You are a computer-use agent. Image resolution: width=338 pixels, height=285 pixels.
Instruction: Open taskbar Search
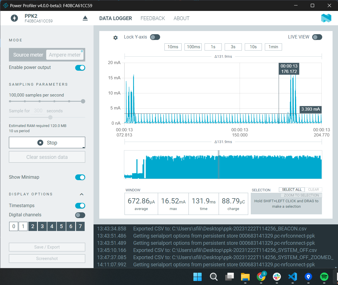pyautogui.click(x=214, y=277)
